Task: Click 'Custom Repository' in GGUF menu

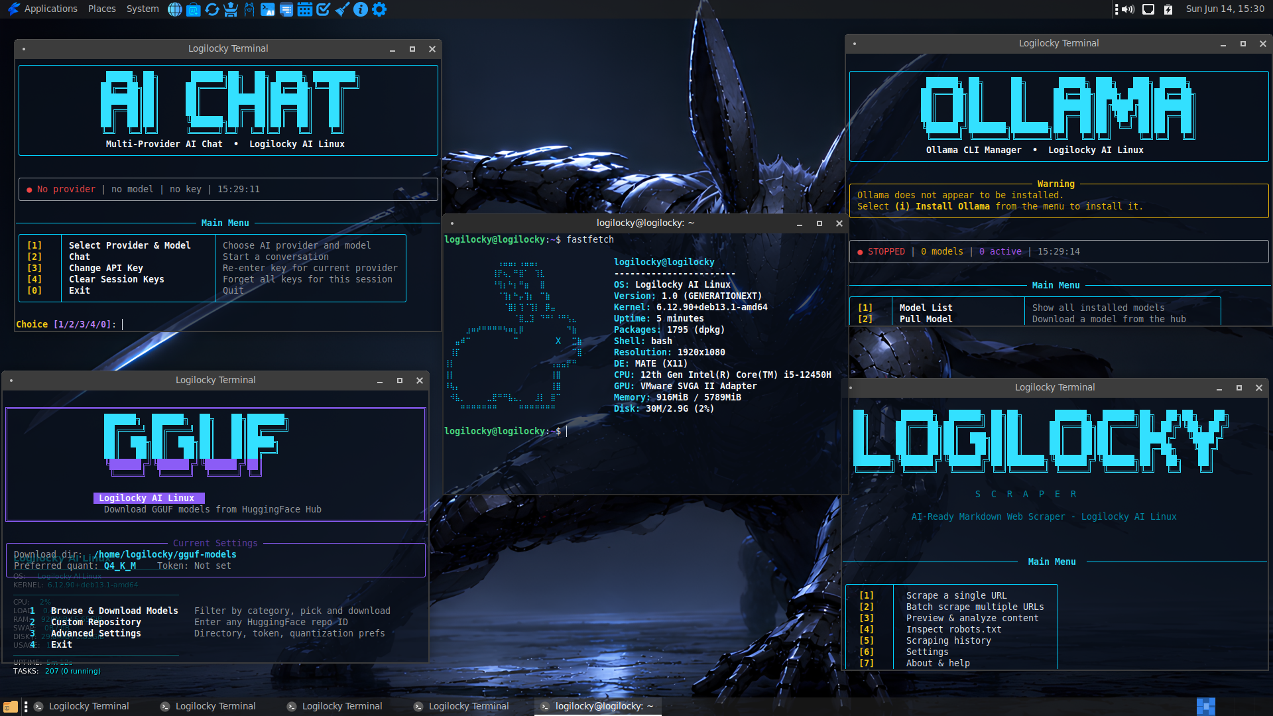Action: coord(96,623)
